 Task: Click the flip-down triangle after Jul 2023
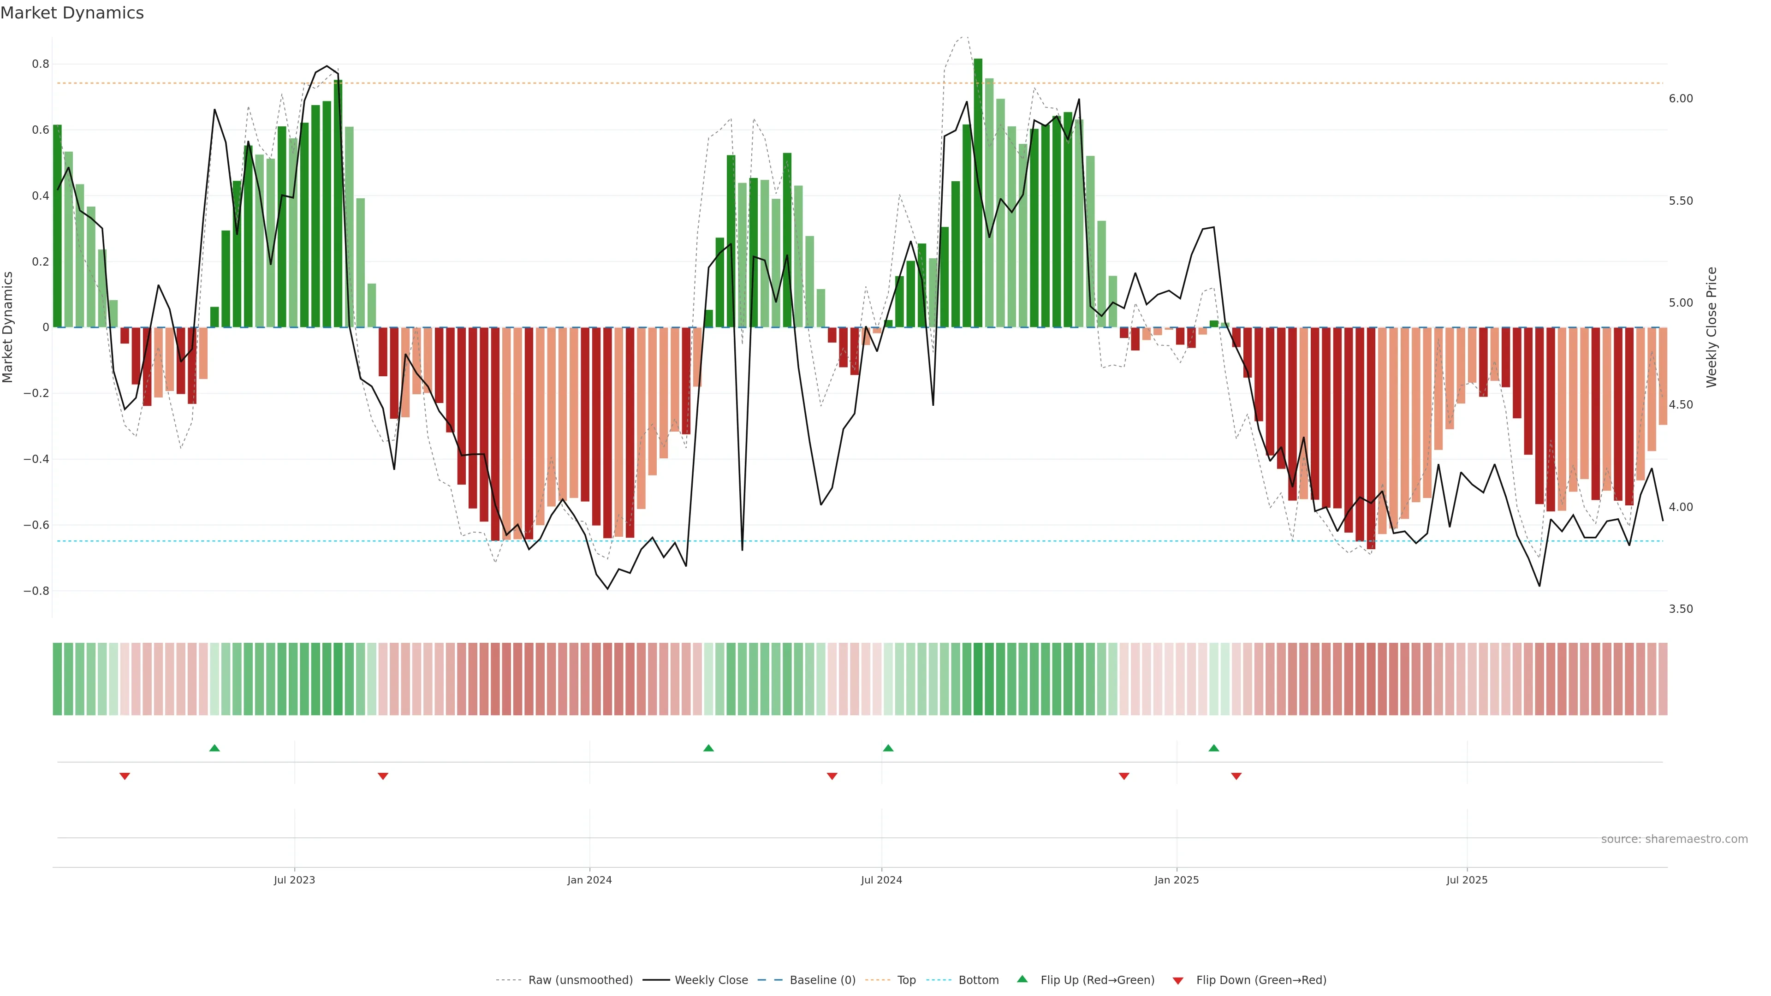383,776
